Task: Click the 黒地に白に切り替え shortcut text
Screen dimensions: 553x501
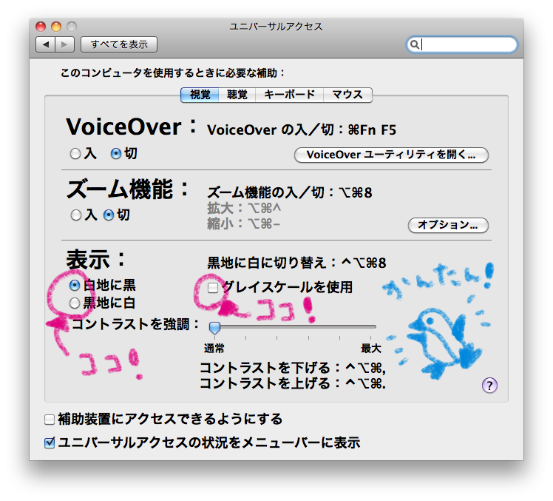Action: coord(296,263)
